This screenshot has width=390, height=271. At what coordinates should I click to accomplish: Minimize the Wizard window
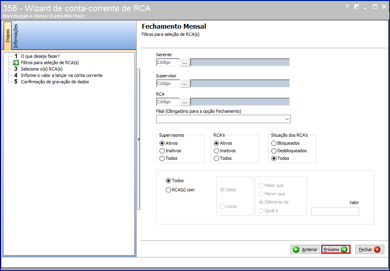(365, 8)
